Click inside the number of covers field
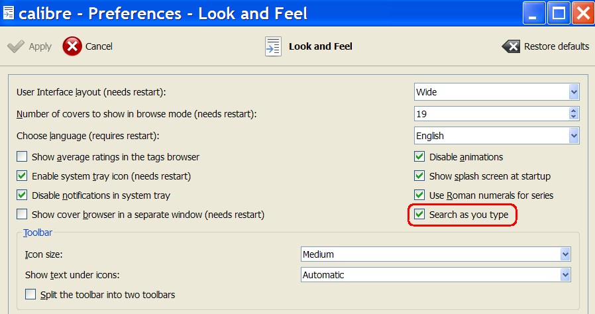Screen dimensions: 595x314 [x=490, y=114]
